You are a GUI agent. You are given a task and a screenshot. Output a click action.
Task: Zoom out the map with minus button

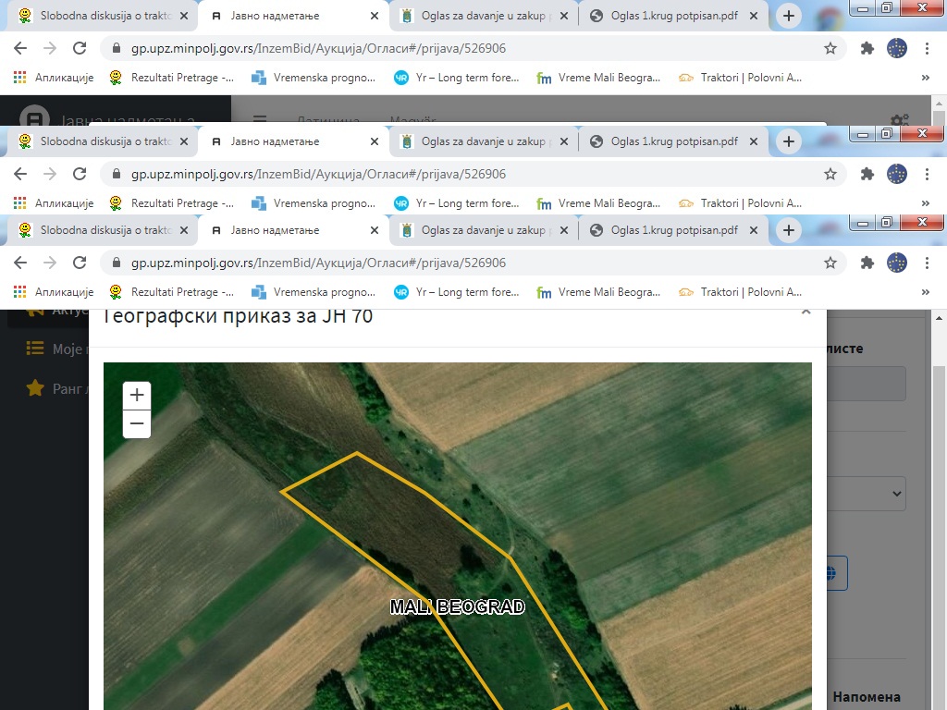[x=137, y=423]
